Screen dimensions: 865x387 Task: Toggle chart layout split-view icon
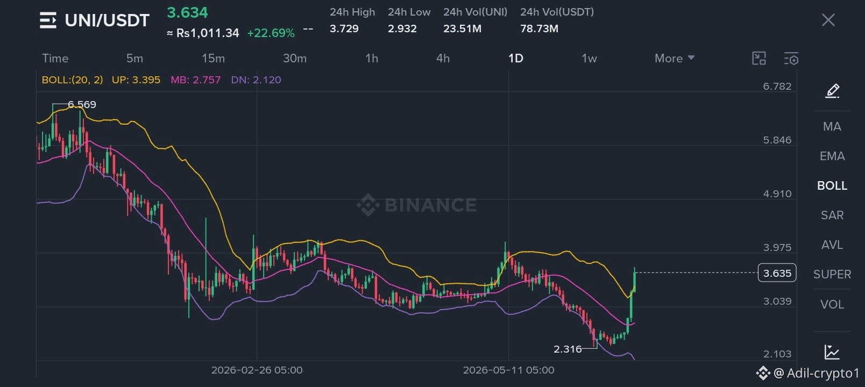tap(758, 59)
